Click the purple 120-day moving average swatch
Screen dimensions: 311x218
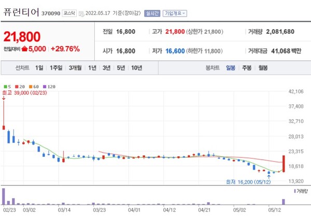[45, 87]
